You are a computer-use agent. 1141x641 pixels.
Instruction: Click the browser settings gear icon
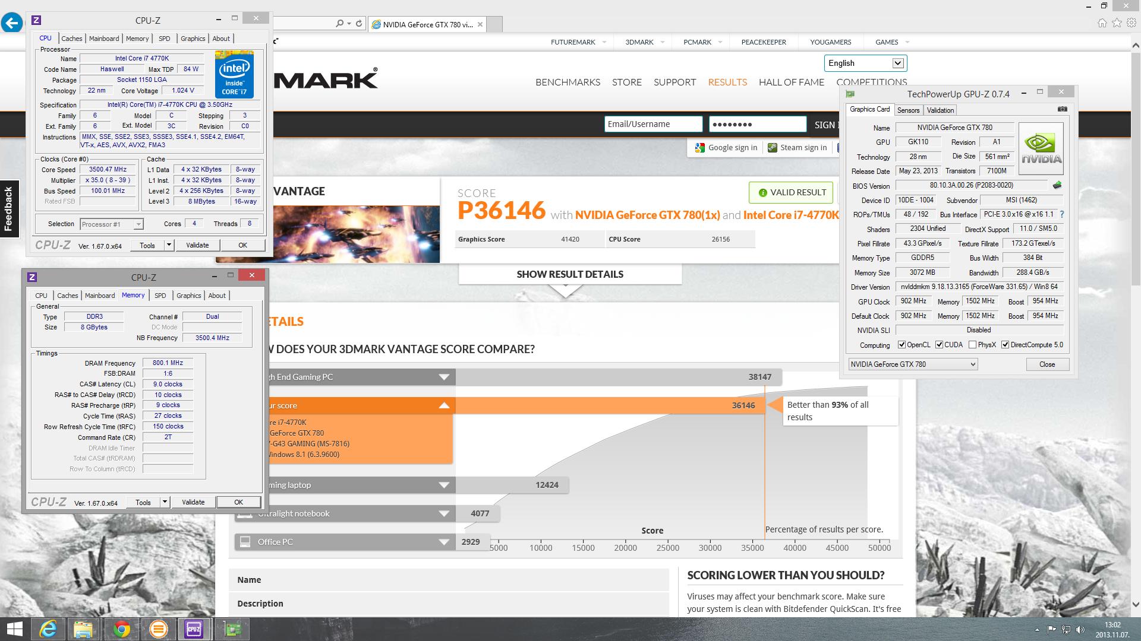[x=1131, y=23]
